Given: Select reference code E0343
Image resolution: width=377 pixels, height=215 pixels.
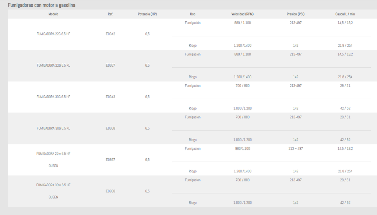Looking at the screenshot, I should (110, 97).
